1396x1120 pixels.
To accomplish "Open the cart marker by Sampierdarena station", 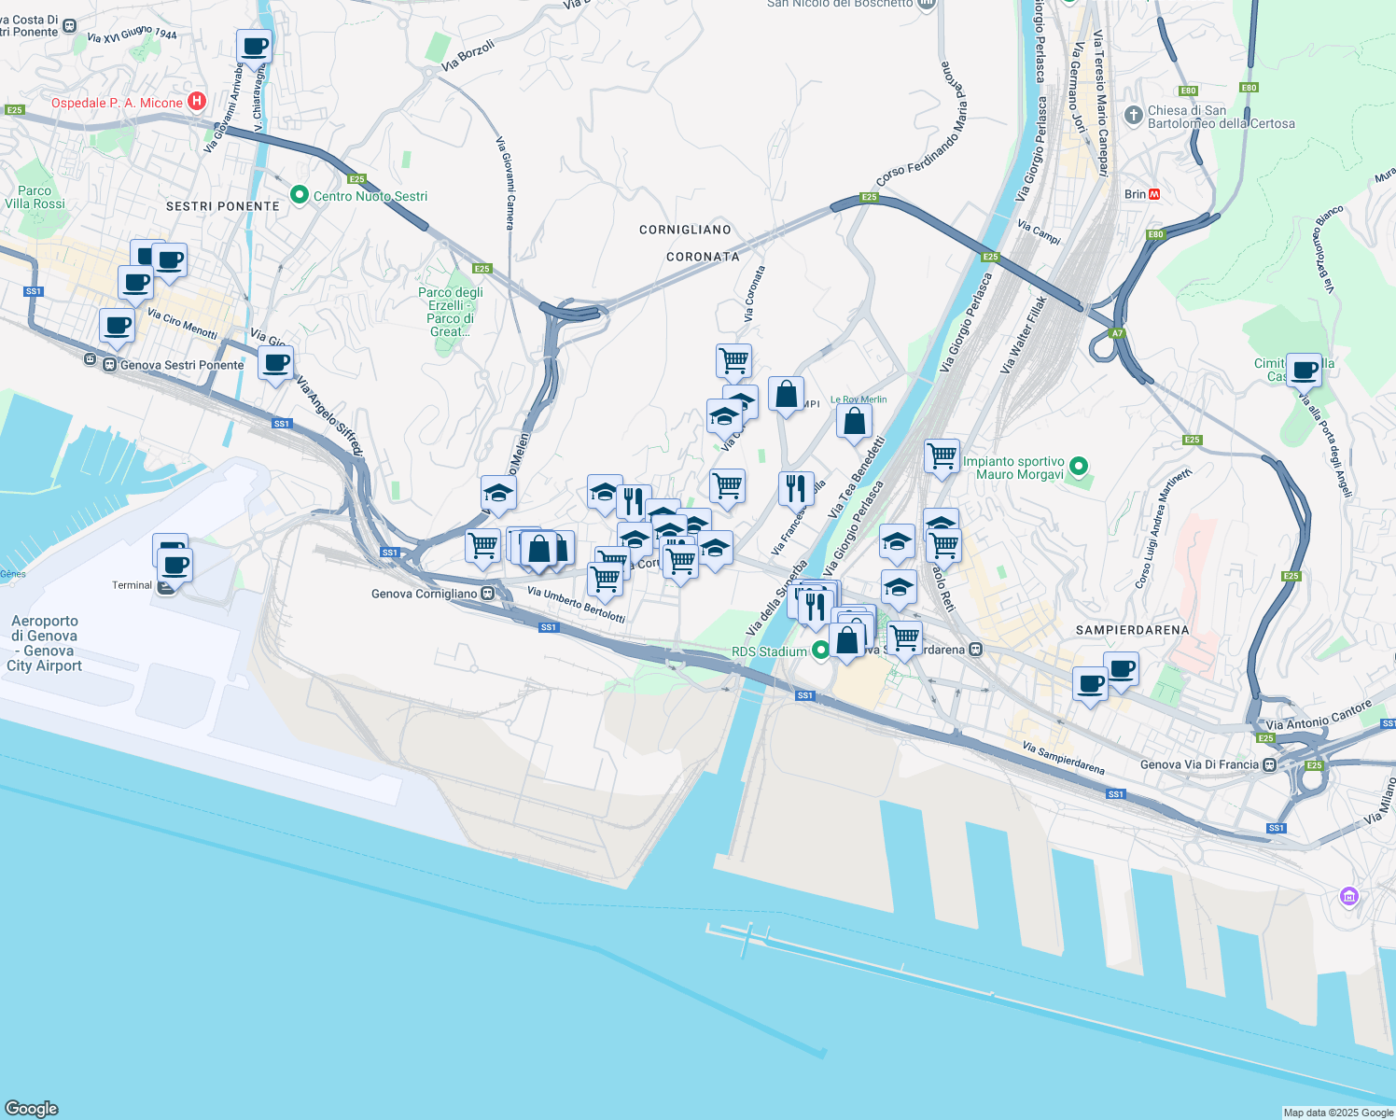I will [904, 640].
